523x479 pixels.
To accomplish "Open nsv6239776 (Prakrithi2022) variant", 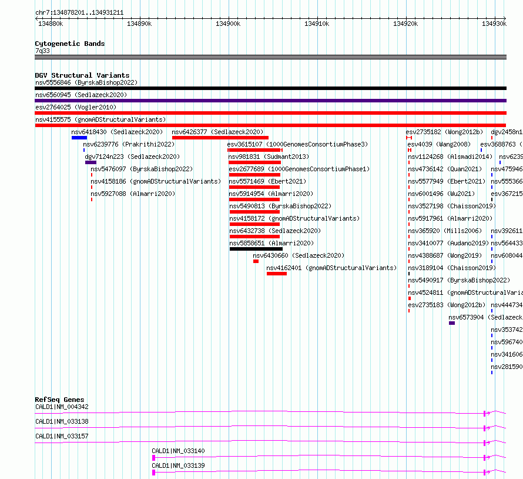I will coord(129,144).
